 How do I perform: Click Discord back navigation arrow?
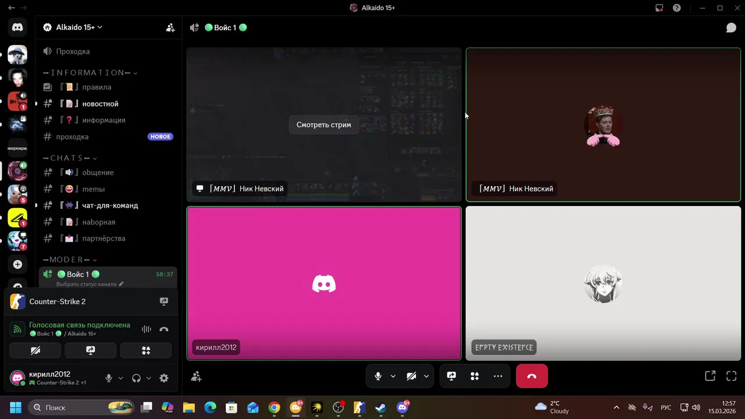click(x=12, y=8)
